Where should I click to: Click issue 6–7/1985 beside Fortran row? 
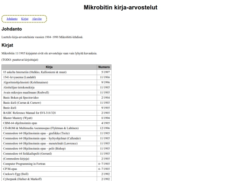(104, 164)
